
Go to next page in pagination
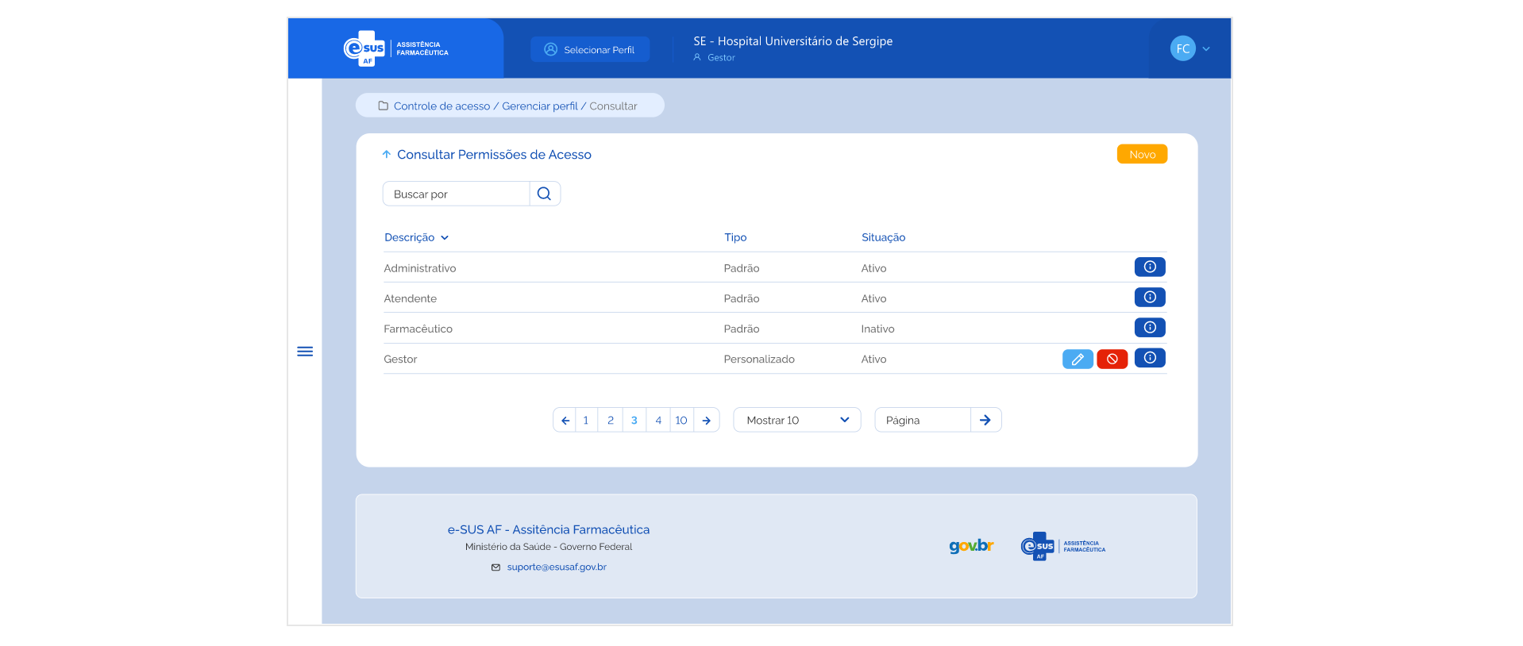[706, 421]
